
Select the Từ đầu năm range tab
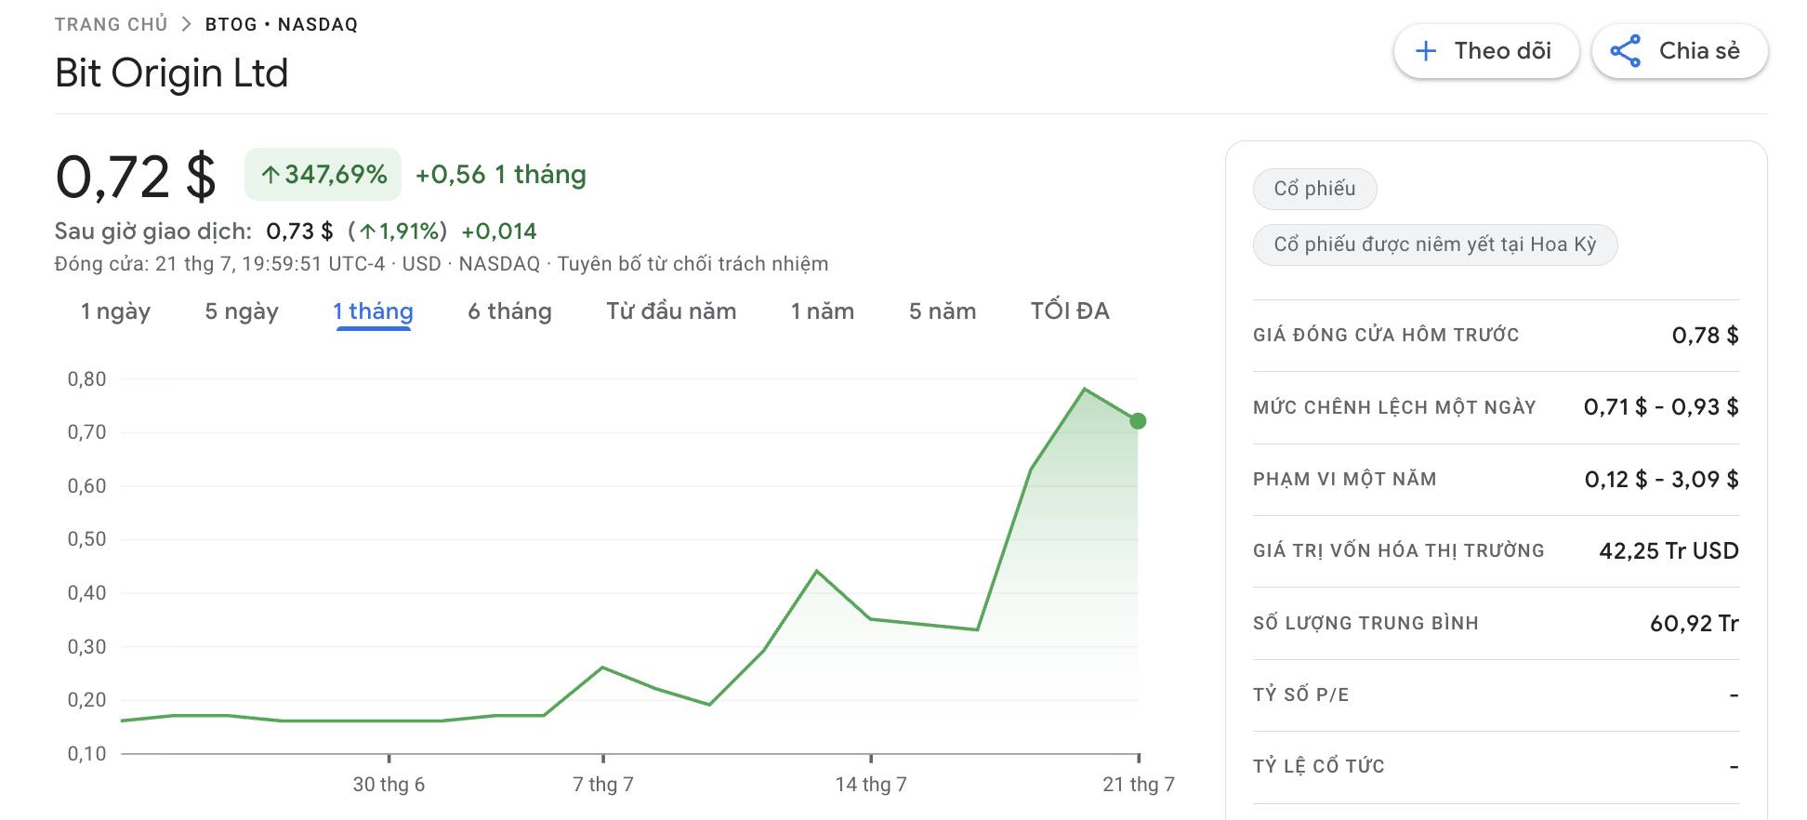pyautogui.click(x=671, y=311)
